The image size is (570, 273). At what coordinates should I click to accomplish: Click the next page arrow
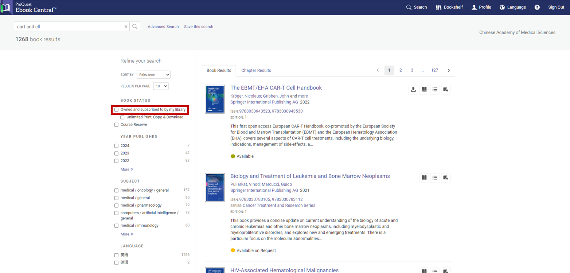449,70
